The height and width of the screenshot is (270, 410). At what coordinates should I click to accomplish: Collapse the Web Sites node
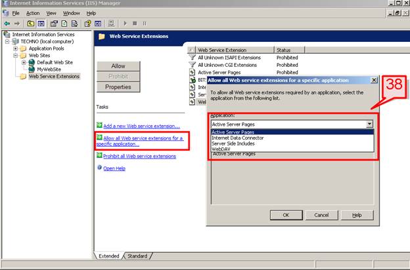coord(15,56)
